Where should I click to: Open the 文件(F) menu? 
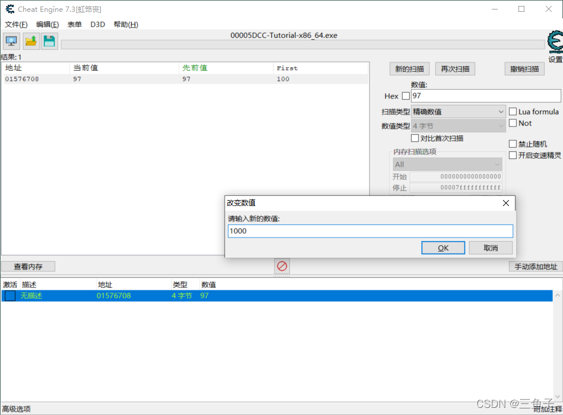[x=16, y=24]
